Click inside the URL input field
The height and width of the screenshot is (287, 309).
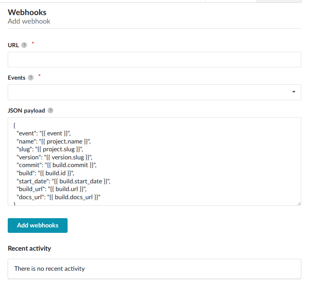[154, 59]
